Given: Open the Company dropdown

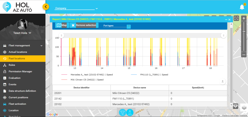Looking at the screenshot, I should click(x=76, y=8).
